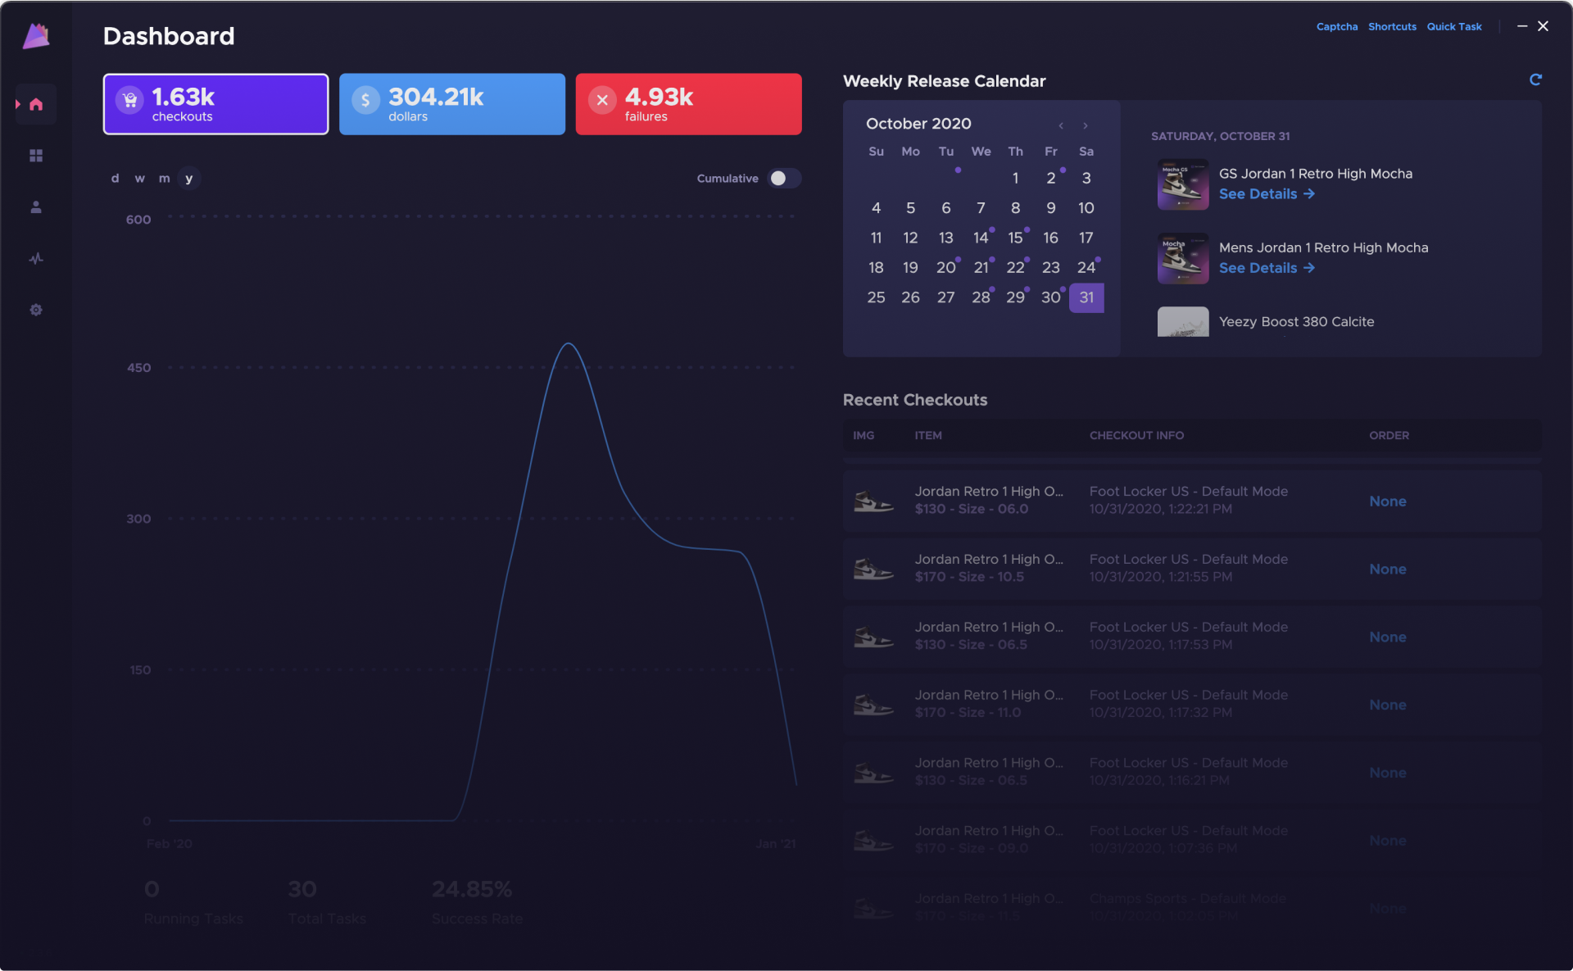Click None order for Size 10.5 checkout
This screenshot has width=1573, height=971.
1388,569
